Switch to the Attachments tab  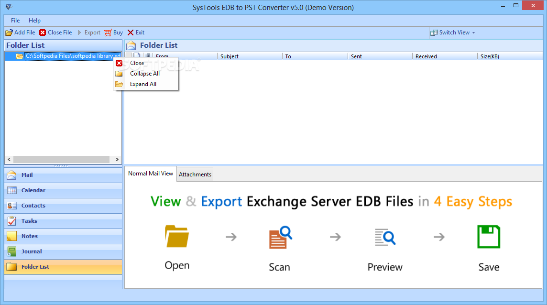pyautogui.click(x=195, y=174)
